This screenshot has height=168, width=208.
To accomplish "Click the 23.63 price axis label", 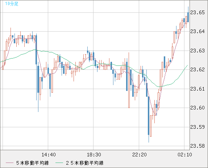I will pyautogui.click(x=197, y=51).
